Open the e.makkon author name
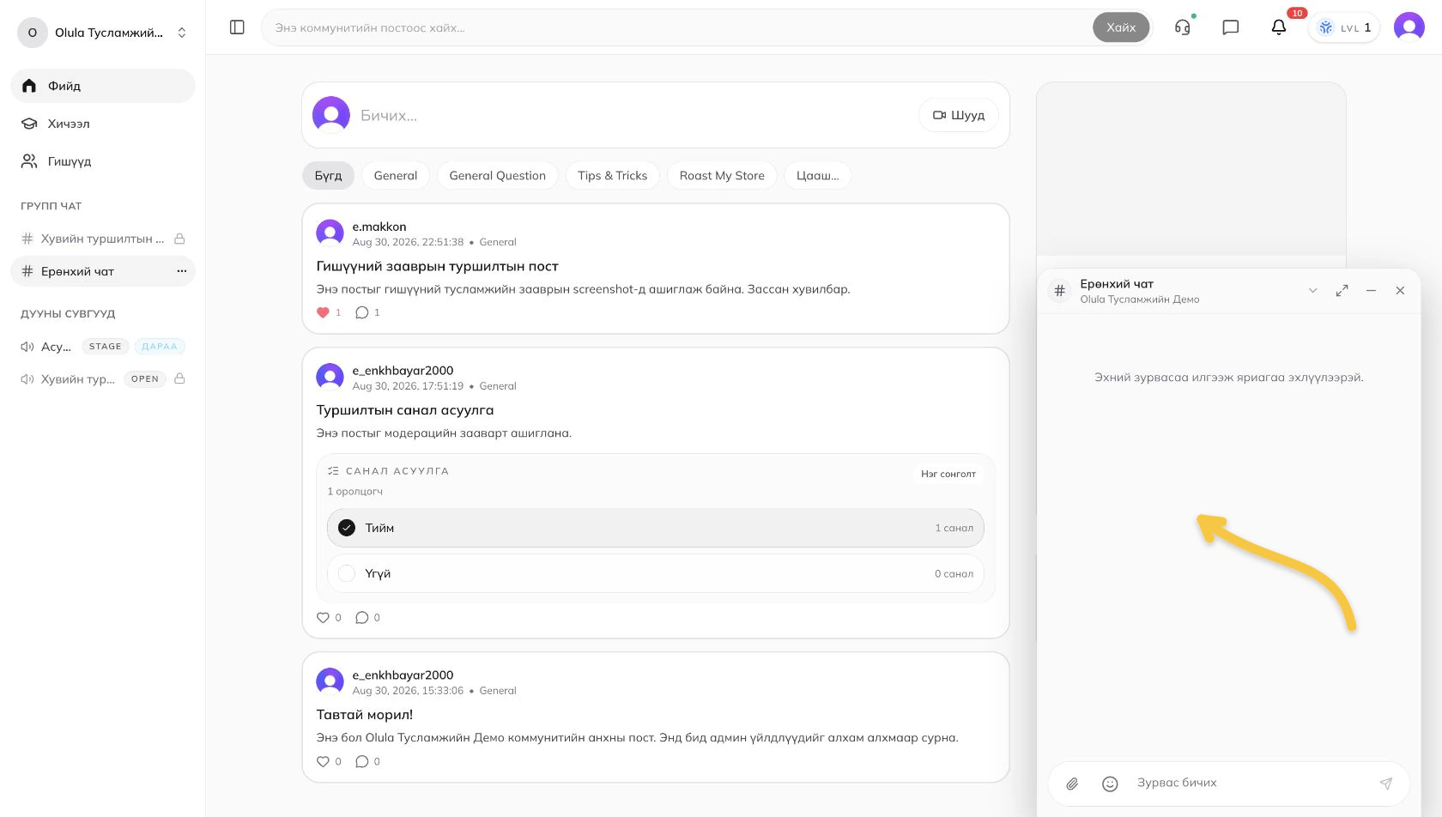The image size is (1442, 817). coord(379,227)
